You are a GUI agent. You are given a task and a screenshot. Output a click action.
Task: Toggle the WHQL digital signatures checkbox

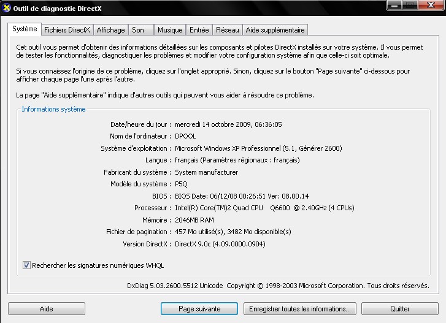(26, 265)
